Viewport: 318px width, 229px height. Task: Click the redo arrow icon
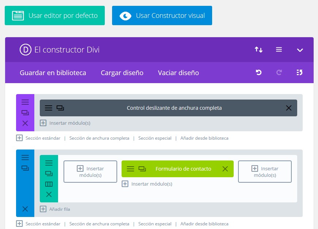tap(279, 73)
